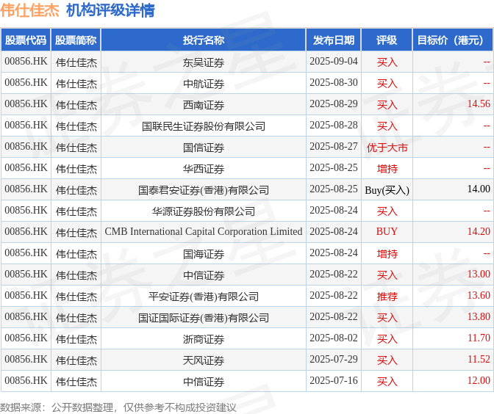Click 00856.HK code in 东吴证券 row
494x414 pixels.
click(x=26, y=61)
